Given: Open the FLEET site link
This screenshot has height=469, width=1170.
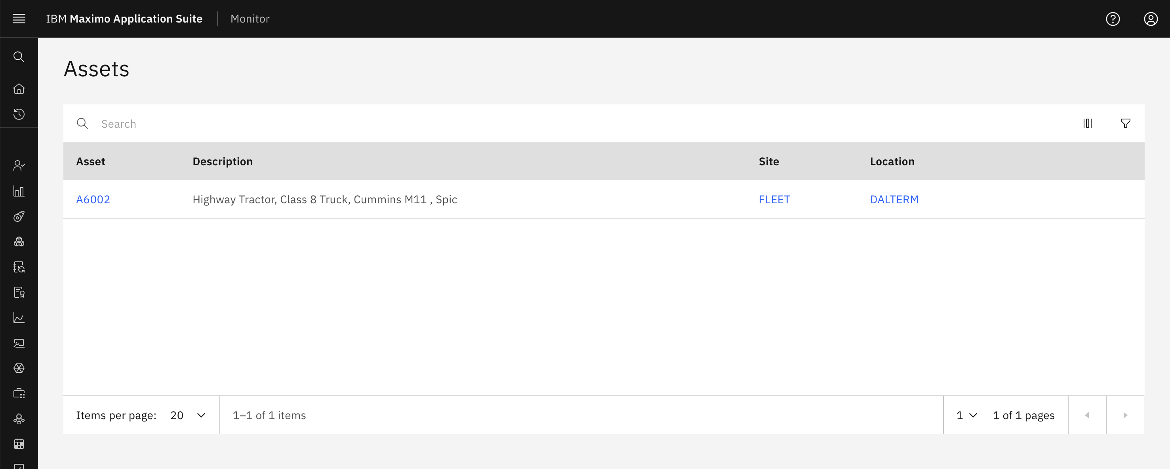Looking at the screenshot, I should coord(774,199).
